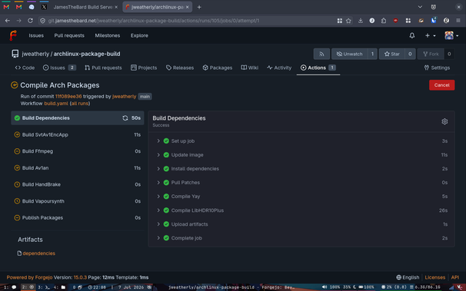Open the Forgejo home logo
The image size is (466, 291).
click(x=13, y=35)
